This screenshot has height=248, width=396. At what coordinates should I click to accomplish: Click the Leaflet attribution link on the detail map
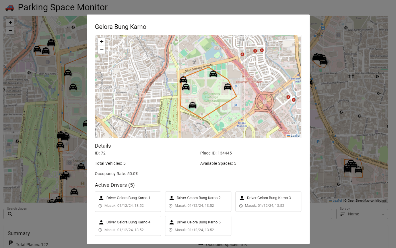click(295, 135)
